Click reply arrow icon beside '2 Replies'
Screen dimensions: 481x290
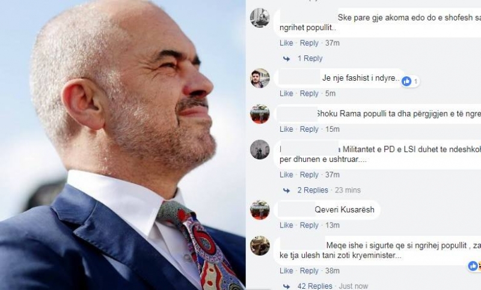coord(287,190)
